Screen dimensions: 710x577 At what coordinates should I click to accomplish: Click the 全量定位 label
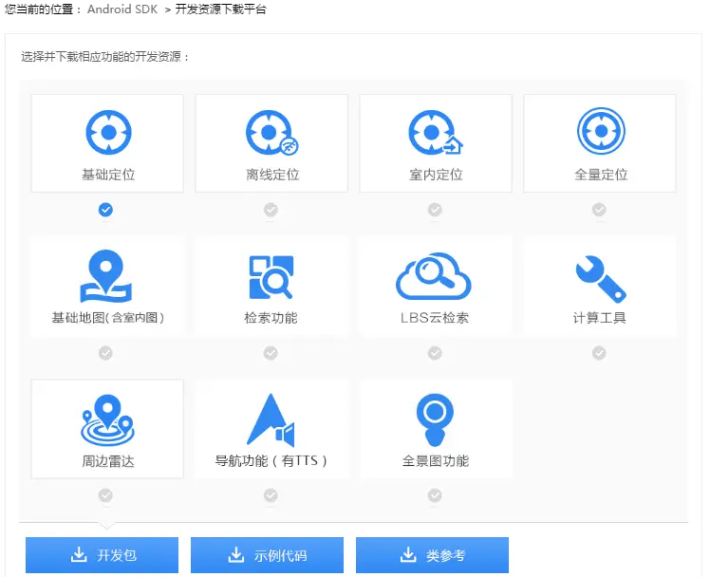pos(601,175)
